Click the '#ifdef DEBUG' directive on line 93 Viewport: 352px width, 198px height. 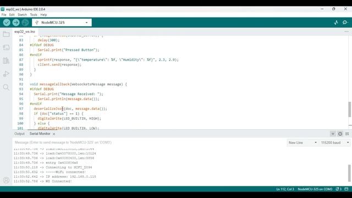(42, 89)
